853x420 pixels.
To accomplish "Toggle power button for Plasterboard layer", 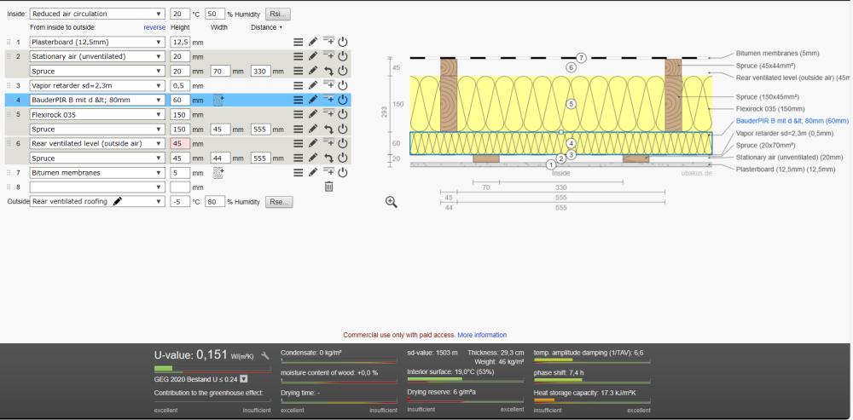I will pyautogui.click(x=342, y=42).
